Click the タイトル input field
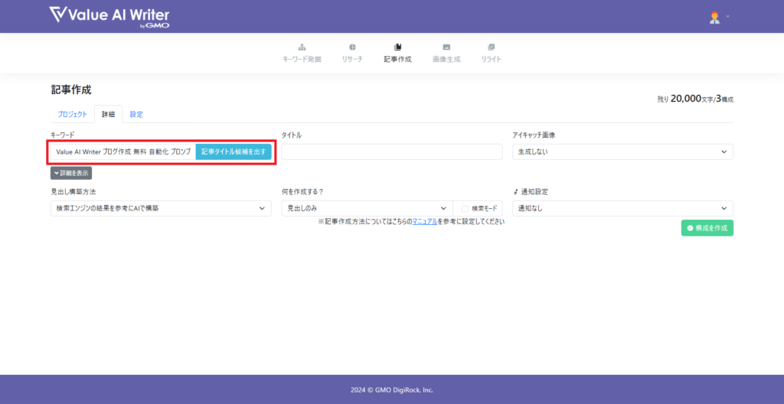This screenshot has height=404, width=784. click(x=391, y=151)
